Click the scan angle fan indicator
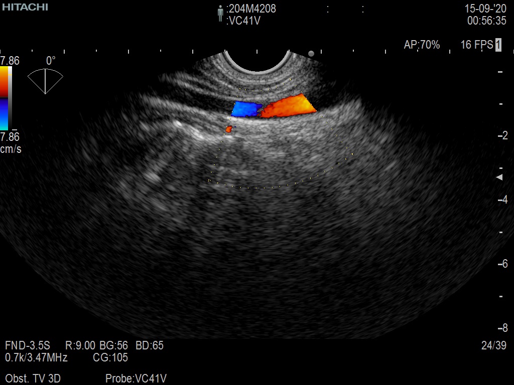 coord(45,80)
